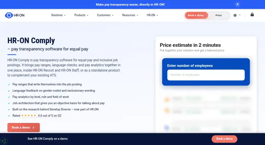Click the Built on the research behind Develop Diverse item
The height and width of the screenshot is (145, 265).
55,109
